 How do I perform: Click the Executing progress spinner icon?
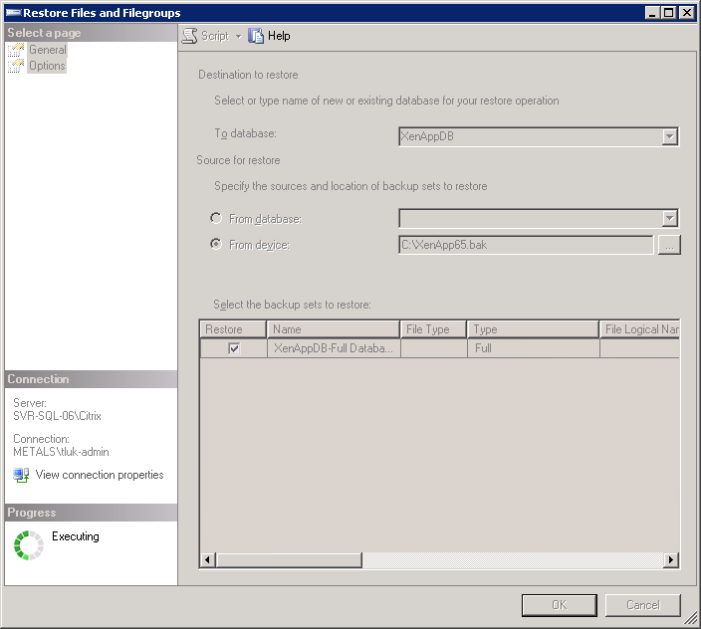29,544
